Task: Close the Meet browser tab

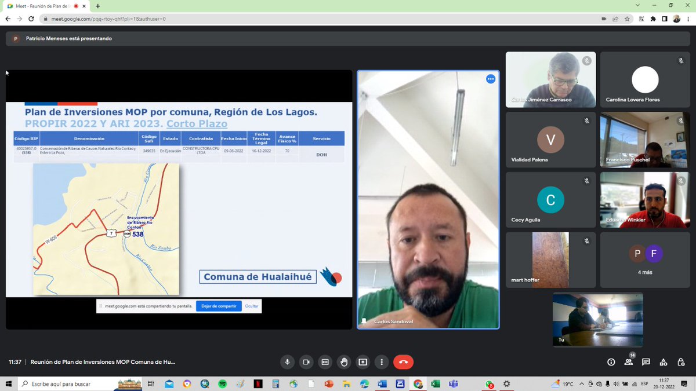Action: 84,6
